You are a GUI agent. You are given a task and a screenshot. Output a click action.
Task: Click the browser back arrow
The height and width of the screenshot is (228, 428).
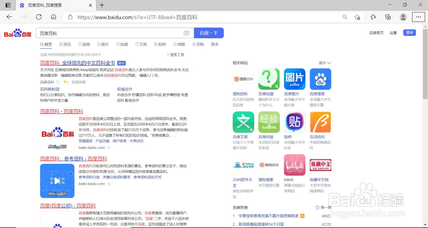(x=9, y=17)
